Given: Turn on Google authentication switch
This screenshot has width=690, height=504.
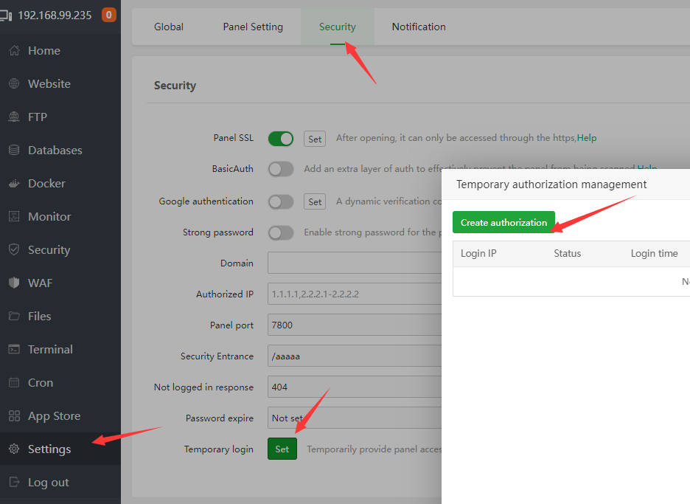Looking at the screenshot, I should pyautogui.click(x=280, y=201).
